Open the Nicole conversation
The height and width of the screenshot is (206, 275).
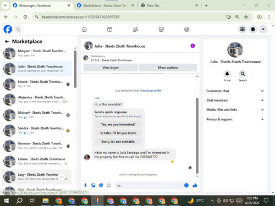(37, 84)
